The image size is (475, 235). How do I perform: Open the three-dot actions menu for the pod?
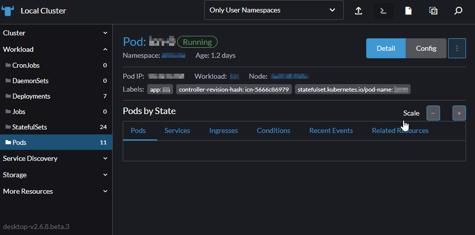[457, 48]
